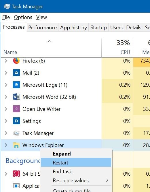Switch to the Performance tab
The image size is (150, 192).
tap(43, 28)
